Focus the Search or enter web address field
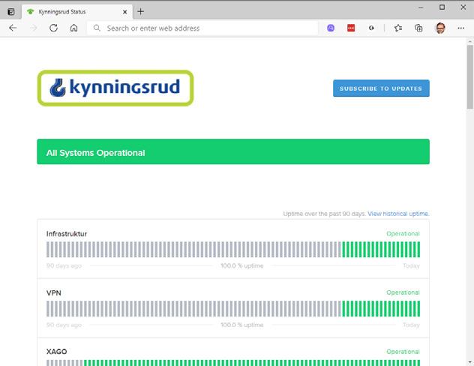474x366 pixels. [x=202, y=28]
